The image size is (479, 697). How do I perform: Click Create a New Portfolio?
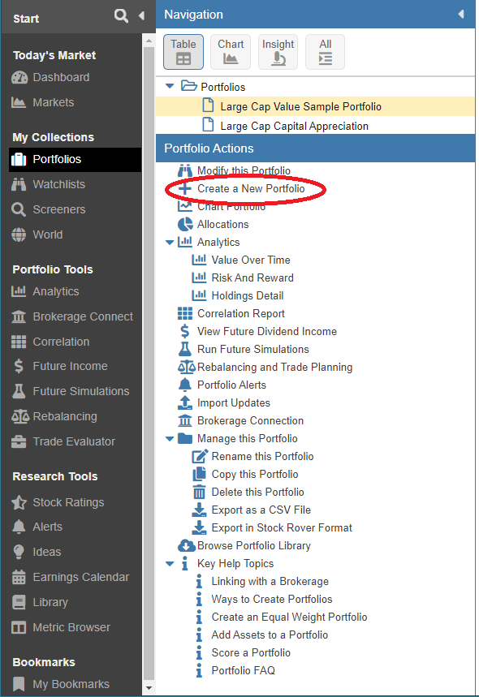[251, 188]
